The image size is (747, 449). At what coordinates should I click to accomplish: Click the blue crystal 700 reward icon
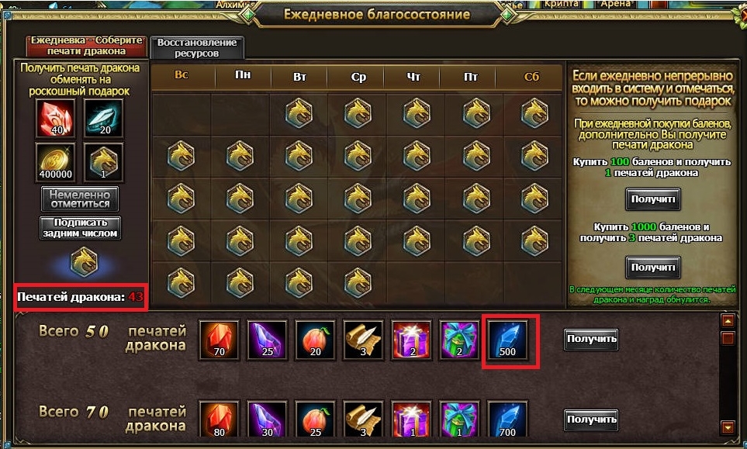click(x=508, y=420)
